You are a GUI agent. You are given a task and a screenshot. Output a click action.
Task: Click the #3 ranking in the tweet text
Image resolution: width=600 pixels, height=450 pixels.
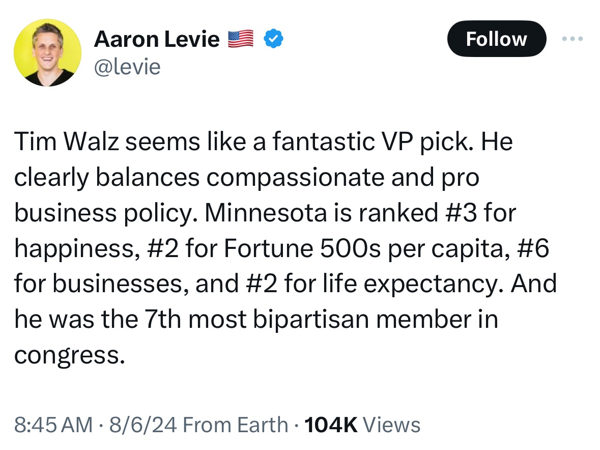pyautogui.click(x=461, y=212)
